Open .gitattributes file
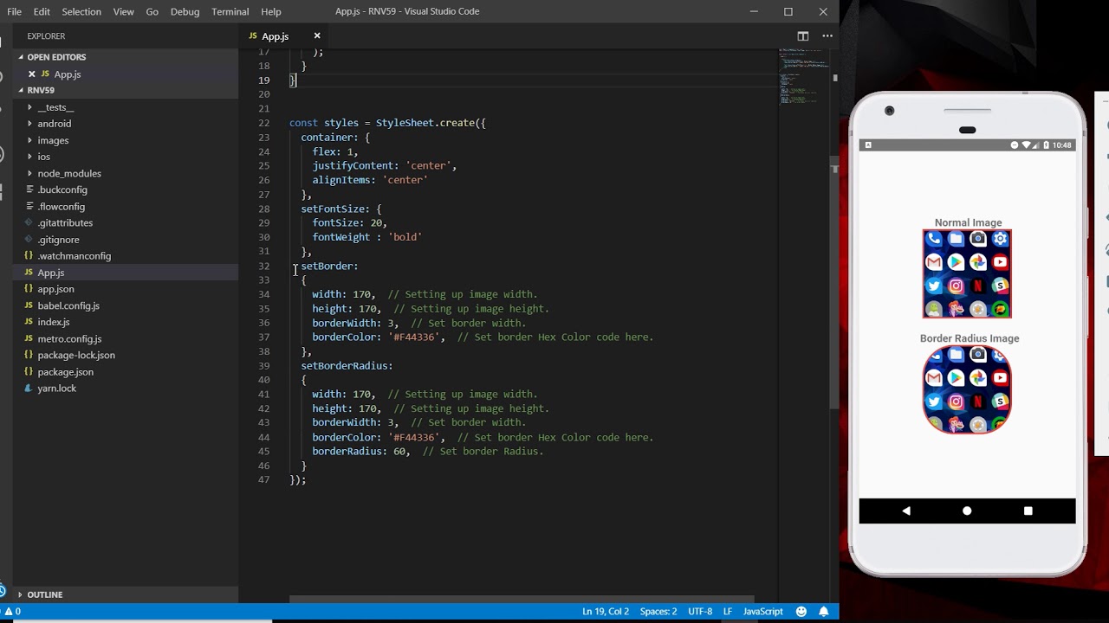 point(65,223)
